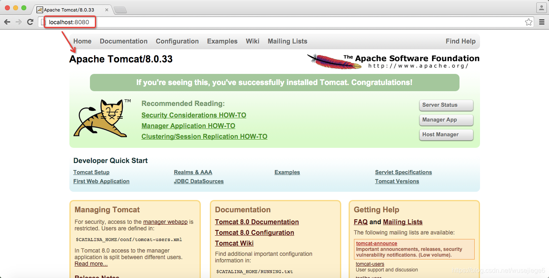Click the Tomcat cat logo

102,117
